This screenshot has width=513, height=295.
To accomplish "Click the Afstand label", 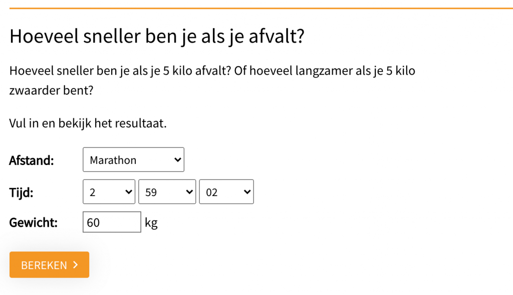I will pos(32,160).
